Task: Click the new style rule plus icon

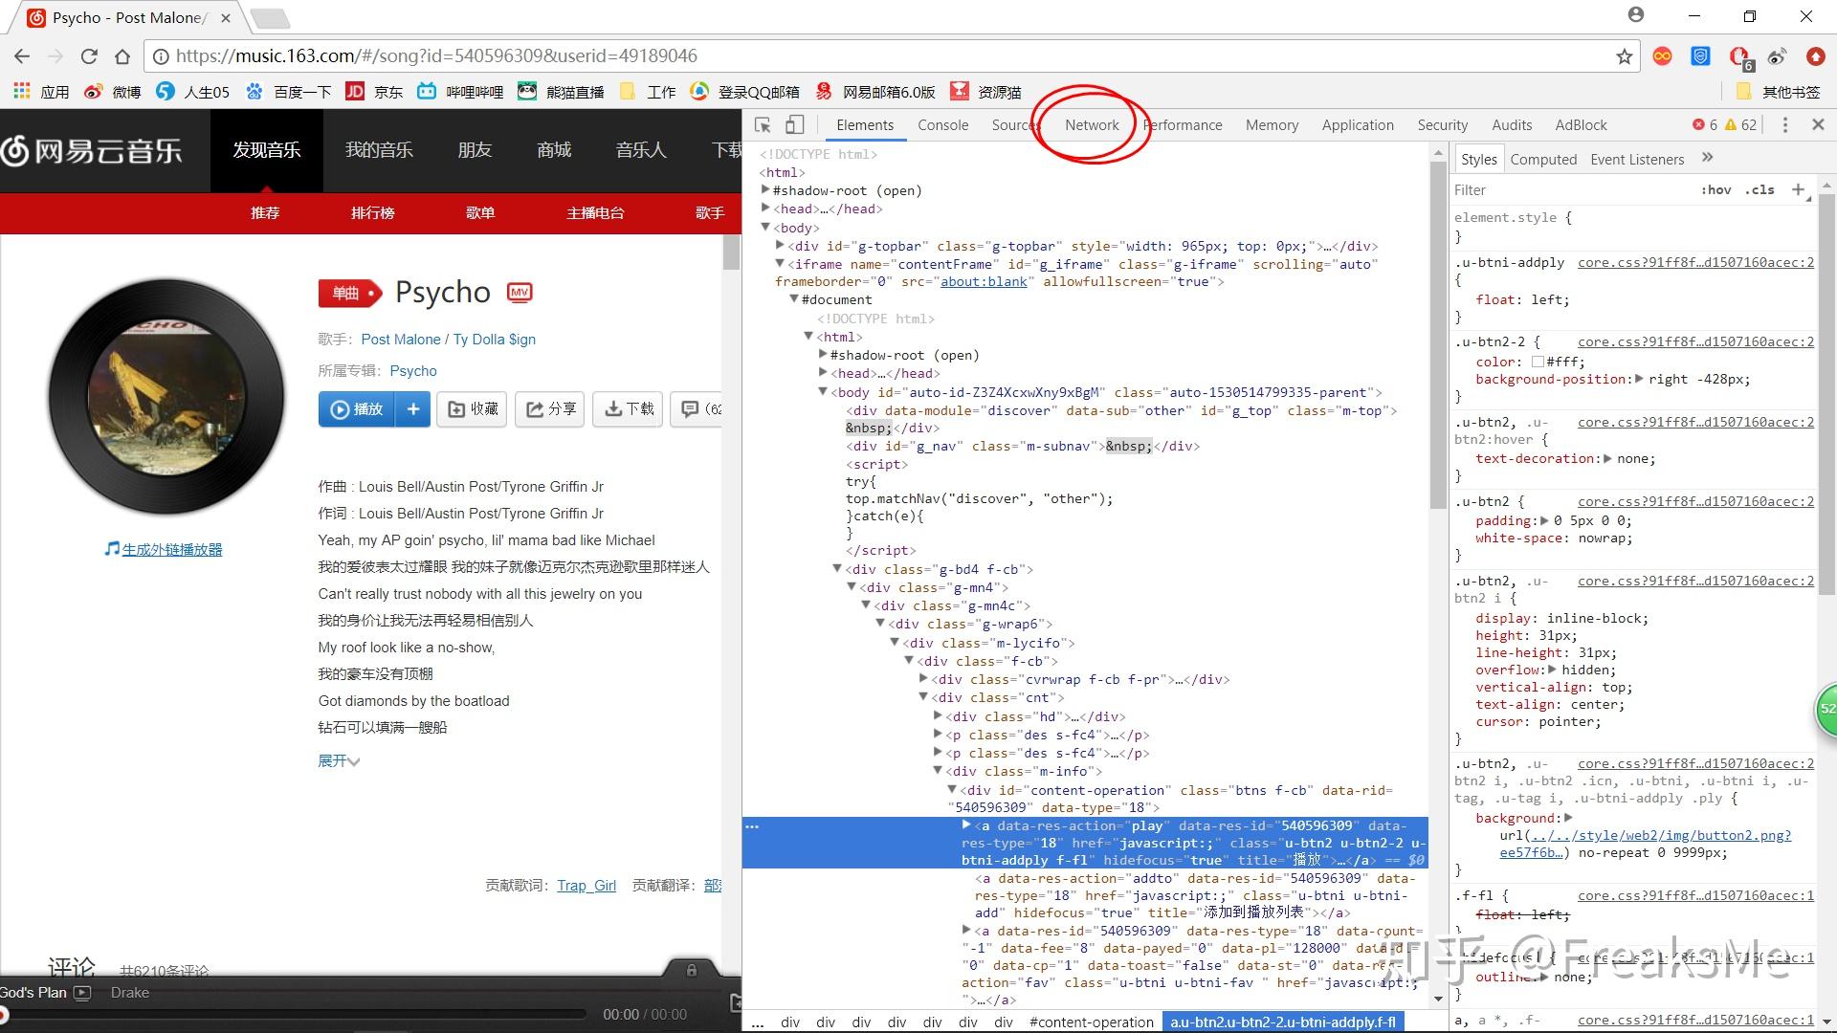Action: (1798, 189)
